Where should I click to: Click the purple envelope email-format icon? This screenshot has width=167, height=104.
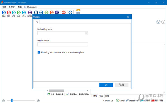point(57,13)
